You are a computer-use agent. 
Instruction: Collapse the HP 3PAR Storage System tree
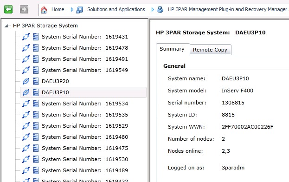tap(6, 26)
